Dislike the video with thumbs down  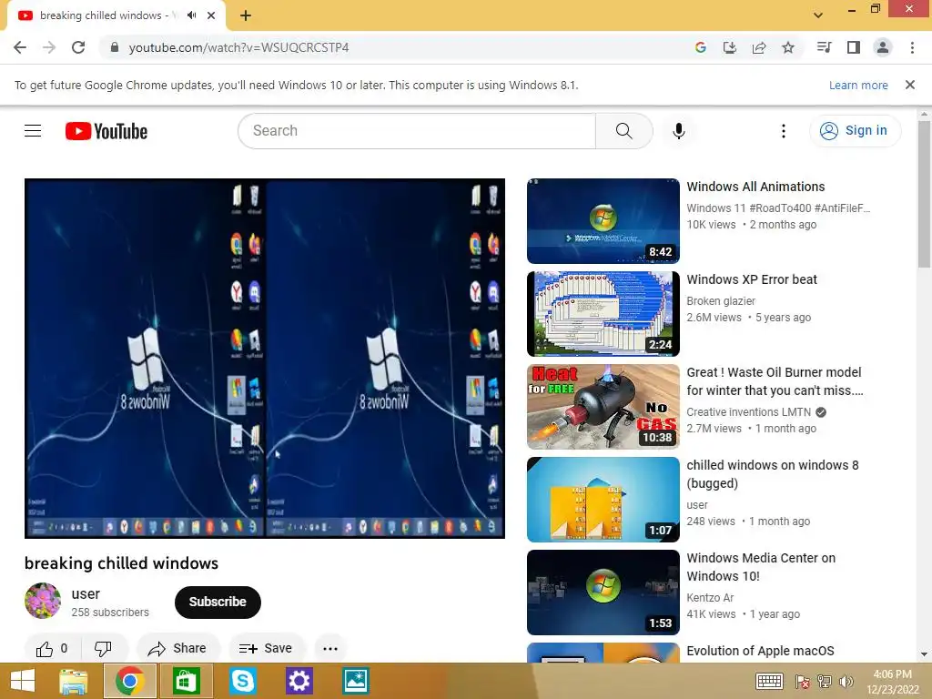[x=104, y=648]
